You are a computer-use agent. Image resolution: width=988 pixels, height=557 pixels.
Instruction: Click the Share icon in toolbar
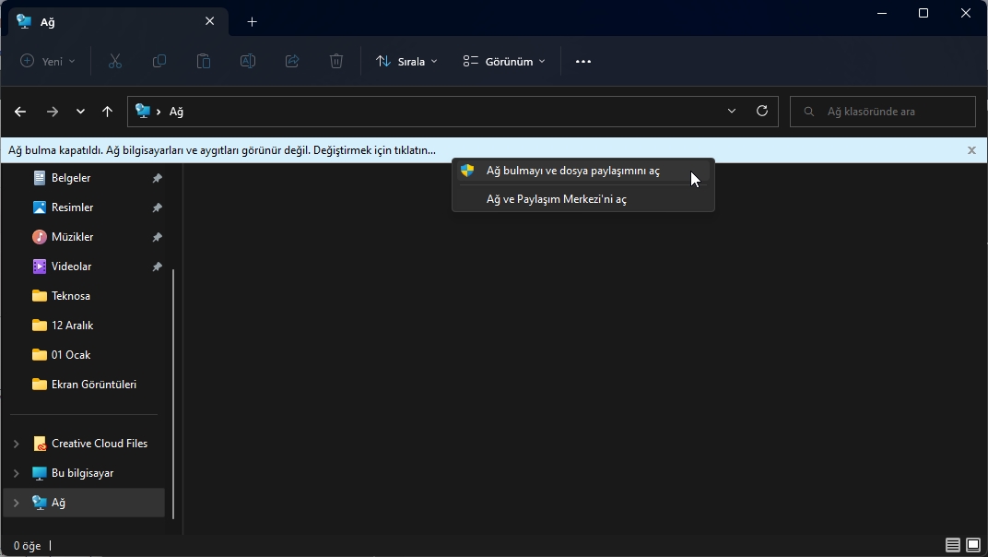click(292, 61)
